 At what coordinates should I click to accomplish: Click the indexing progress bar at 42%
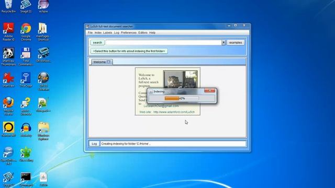click(182, 98)
